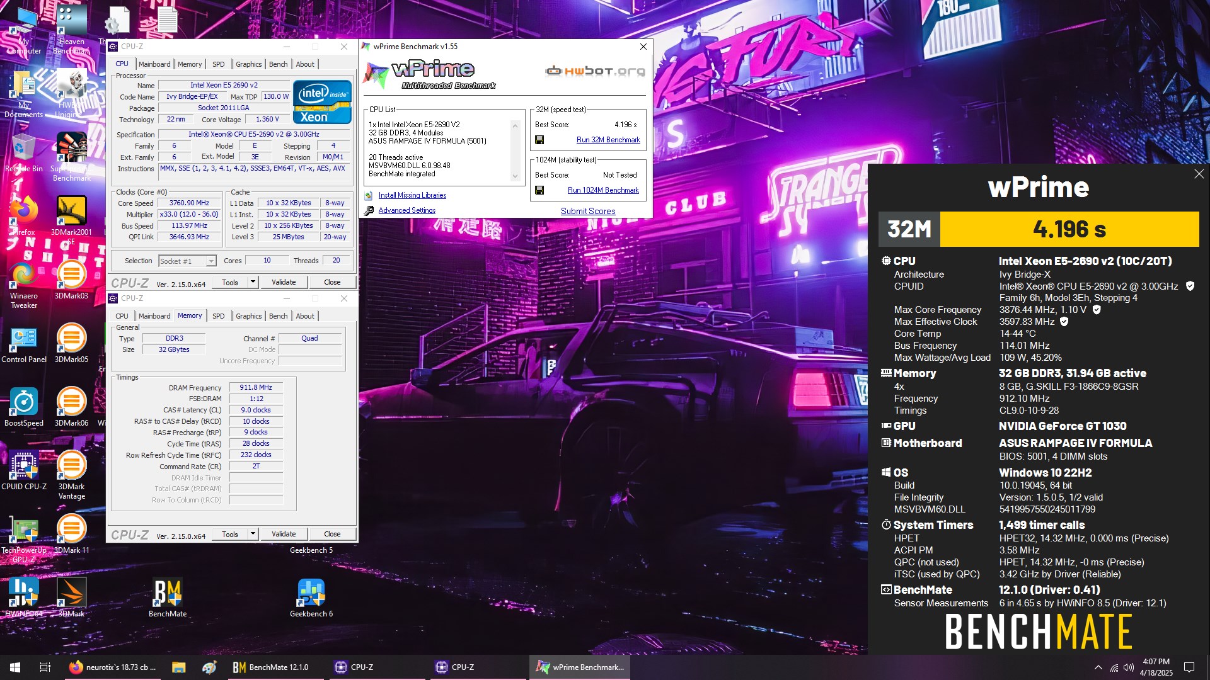Switch to CPU tab in lower CPU-Z
The image size is (1210, 680).
122,316
